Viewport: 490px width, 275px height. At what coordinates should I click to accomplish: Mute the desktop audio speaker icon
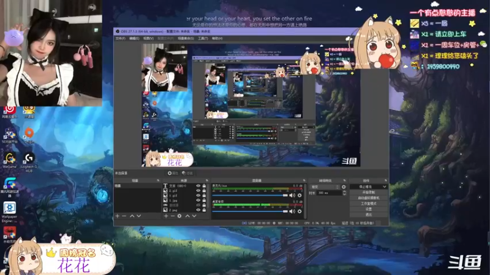click(x=292, y=211)
